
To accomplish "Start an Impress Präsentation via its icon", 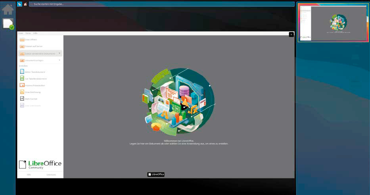I will pyautogui.click(x=22, y=85).
